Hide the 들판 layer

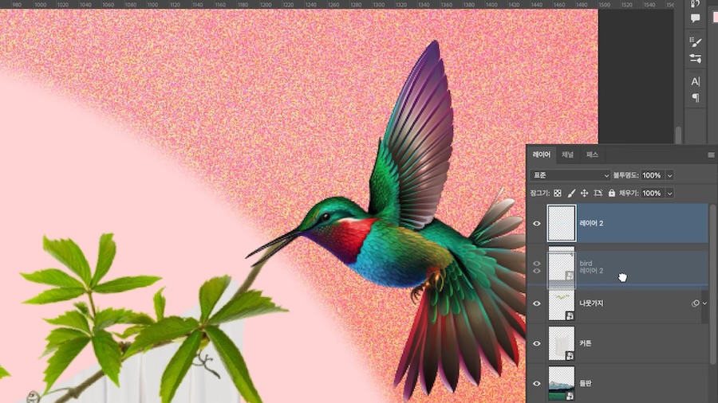point(537,383)
